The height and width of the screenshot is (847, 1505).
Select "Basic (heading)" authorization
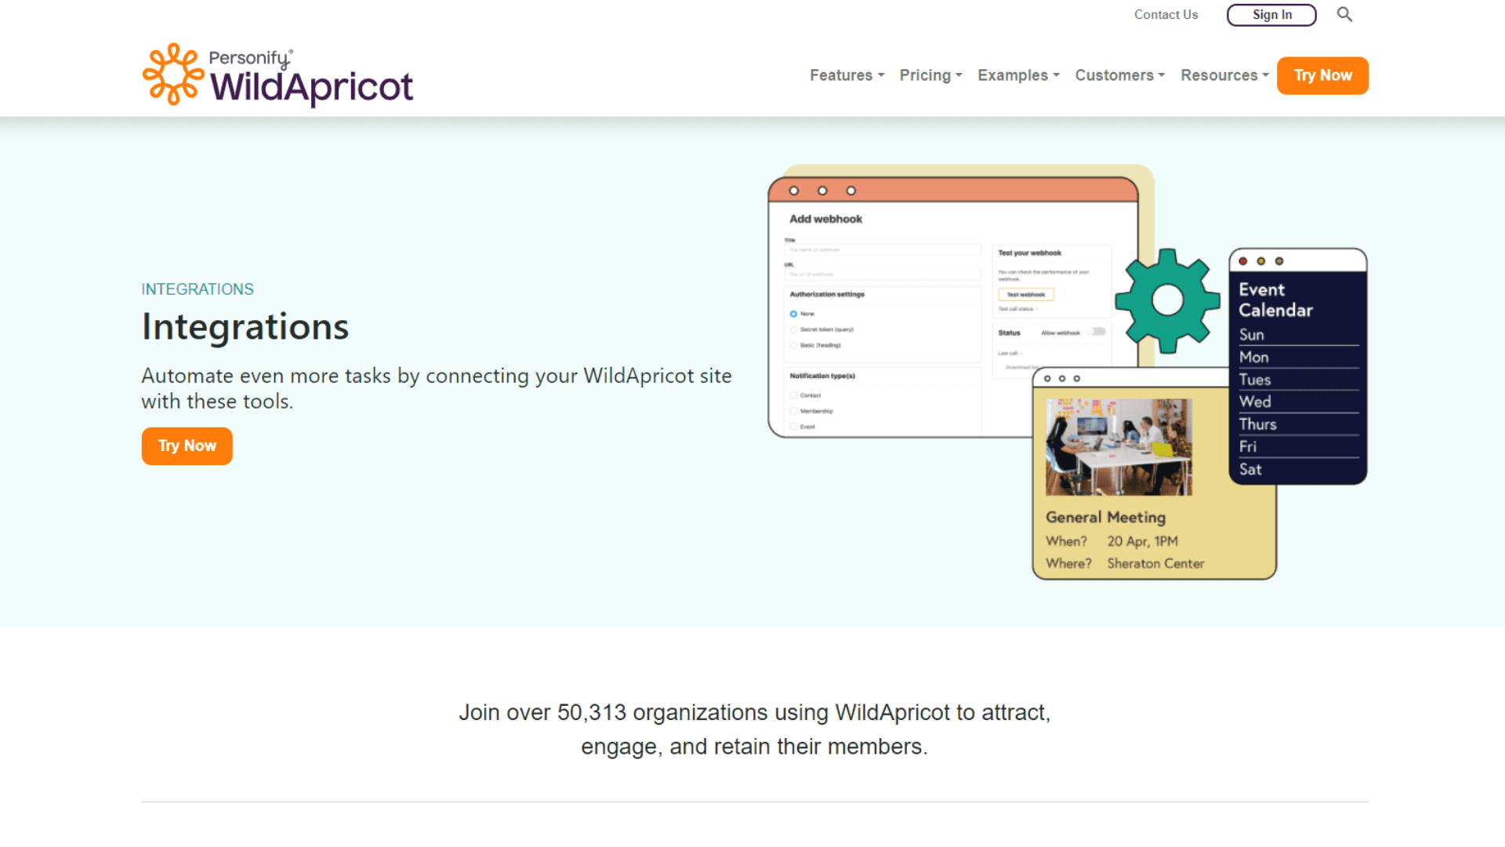(x=793, y=345)
